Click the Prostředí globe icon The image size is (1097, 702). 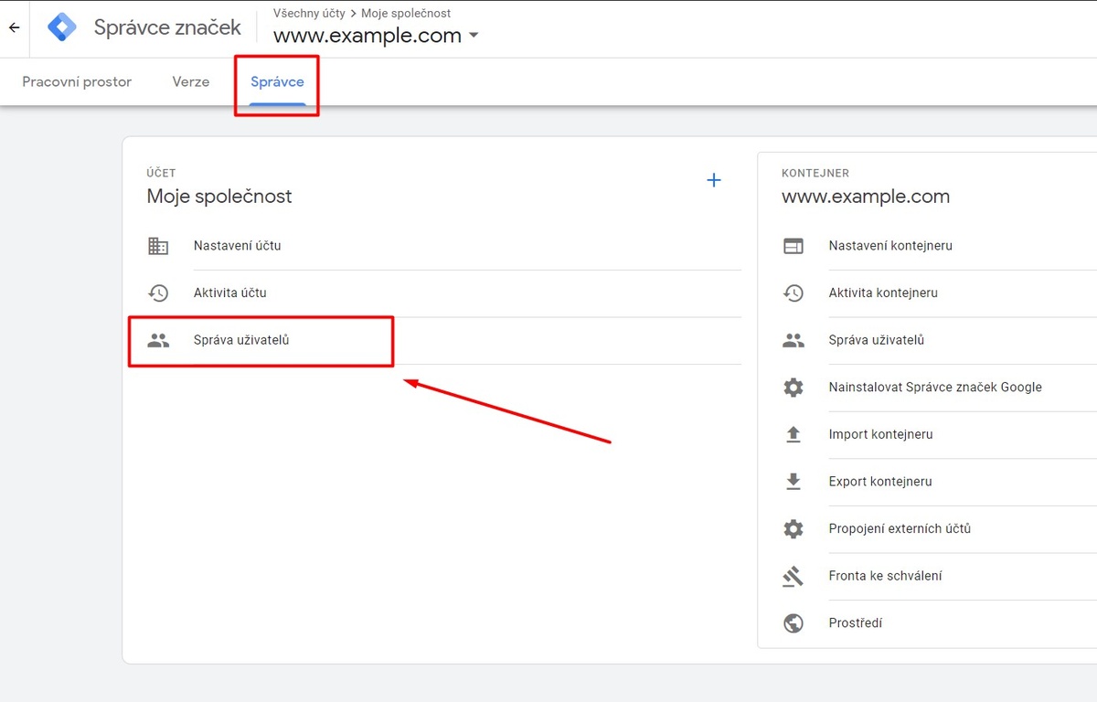pyautogui.click(x=793, y=623)
